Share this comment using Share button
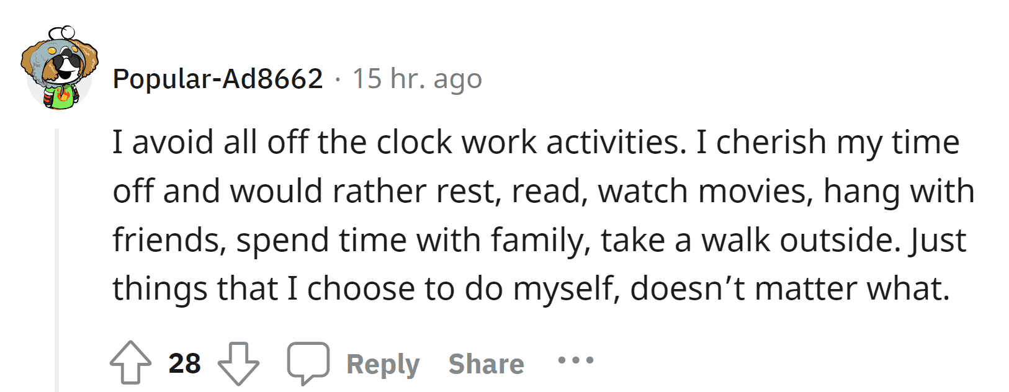The image size is (1009, 392). pos(486,364)
